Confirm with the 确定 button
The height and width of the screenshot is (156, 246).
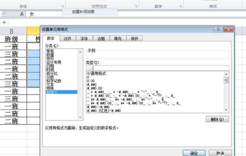pos(194,153)
